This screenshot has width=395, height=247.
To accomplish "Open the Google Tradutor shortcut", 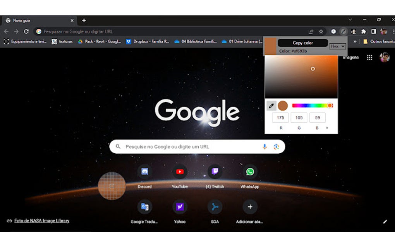I will pos(144,206).
